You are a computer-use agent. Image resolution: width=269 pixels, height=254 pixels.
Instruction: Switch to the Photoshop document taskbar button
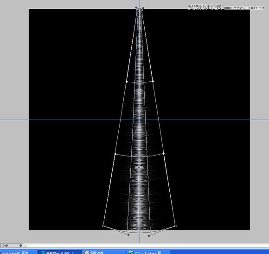(x=60, y=252)
